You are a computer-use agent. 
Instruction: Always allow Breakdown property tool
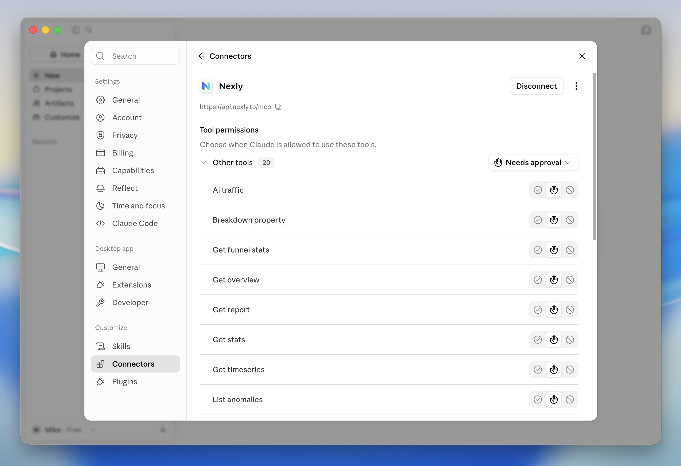(538, 220)
